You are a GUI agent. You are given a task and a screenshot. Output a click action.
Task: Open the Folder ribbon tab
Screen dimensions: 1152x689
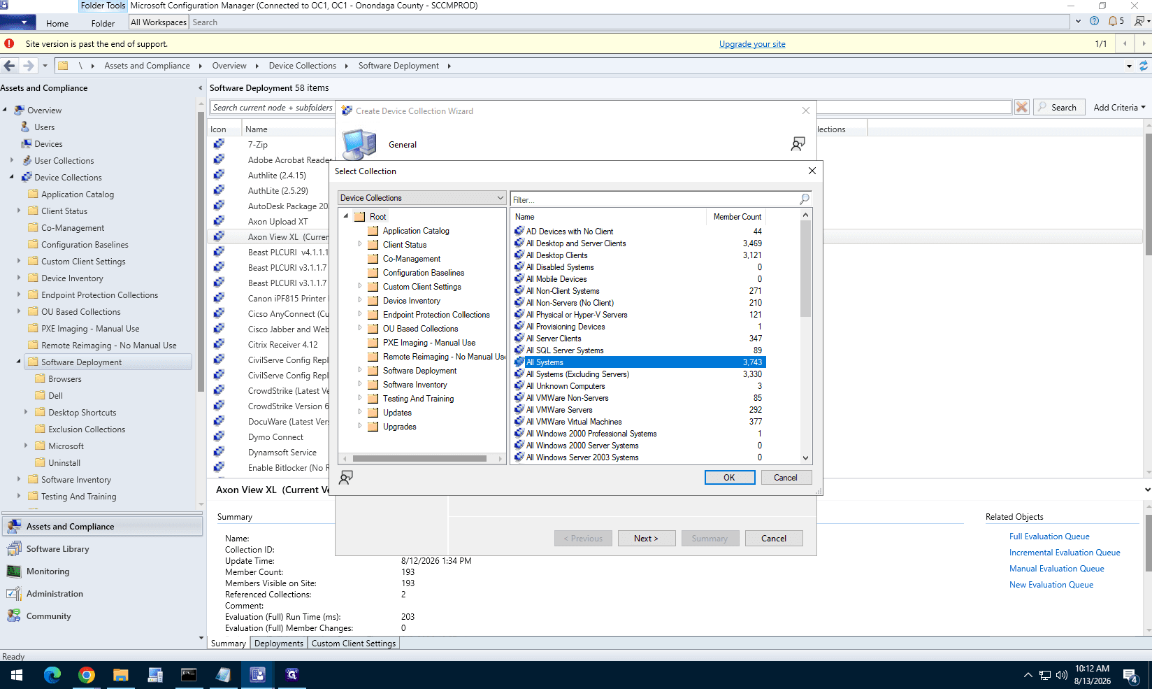point(103,23)
